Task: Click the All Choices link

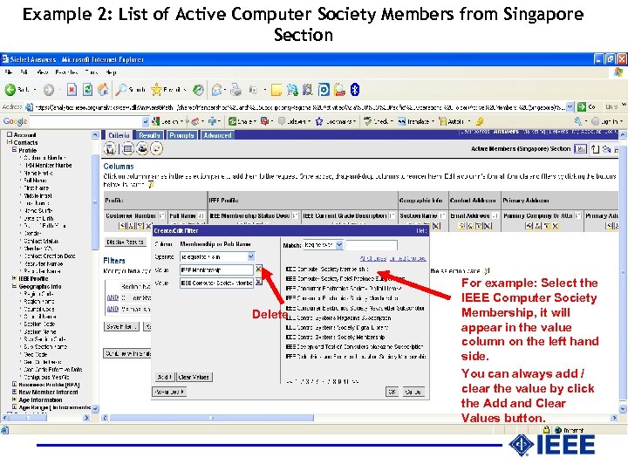Action: (x=372, y=258)
